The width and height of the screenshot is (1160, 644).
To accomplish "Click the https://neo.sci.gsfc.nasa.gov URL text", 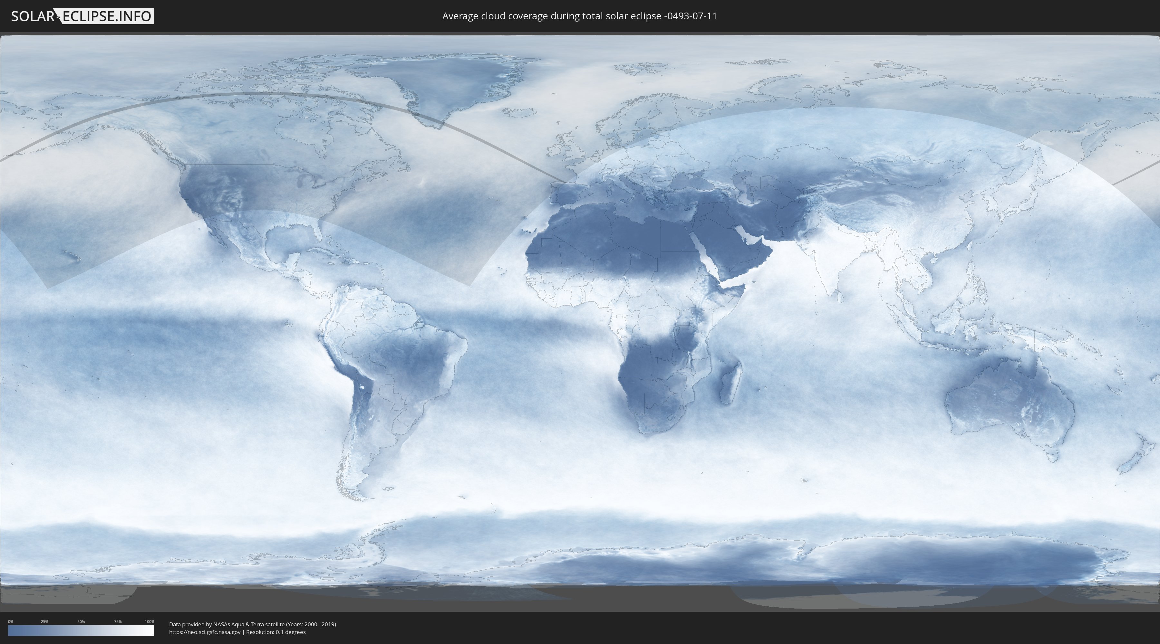I will [x=205, y=632].
